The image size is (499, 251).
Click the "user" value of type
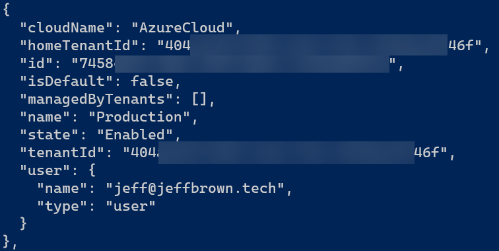coord(131,206)
